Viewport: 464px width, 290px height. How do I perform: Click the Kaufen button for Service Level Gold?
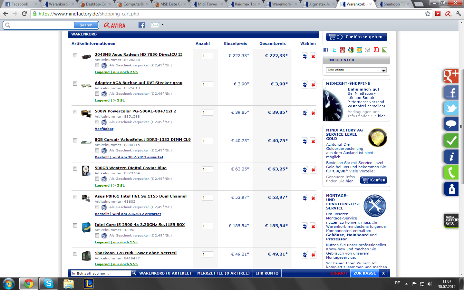tap(373, 180)
